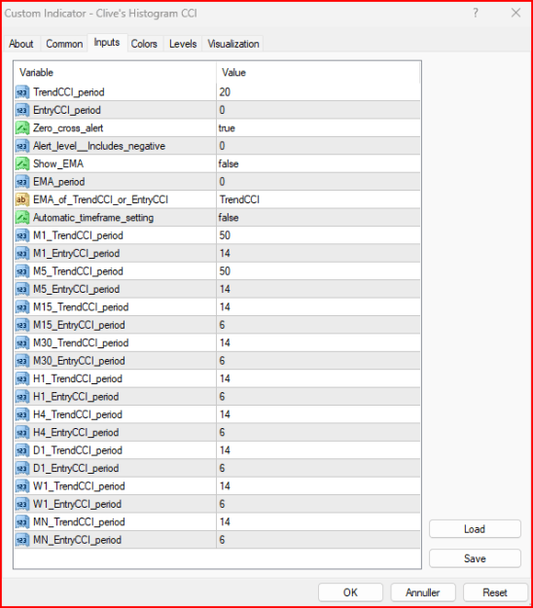Open the Colors tab

[x=144, y=44]
